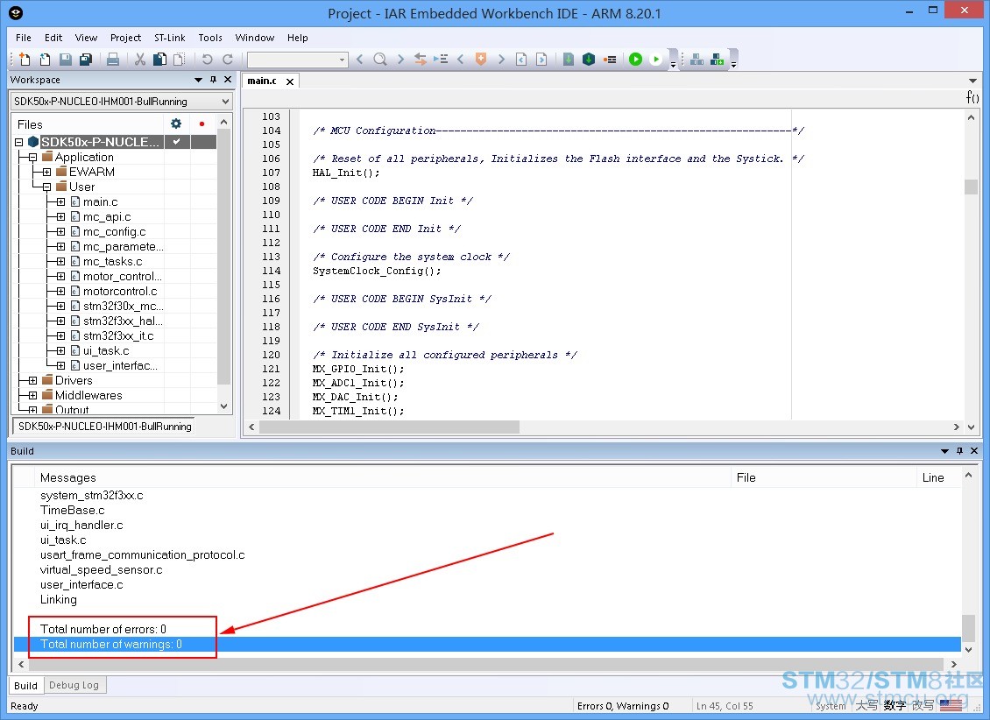Save the current file

[x=65, y=60]
